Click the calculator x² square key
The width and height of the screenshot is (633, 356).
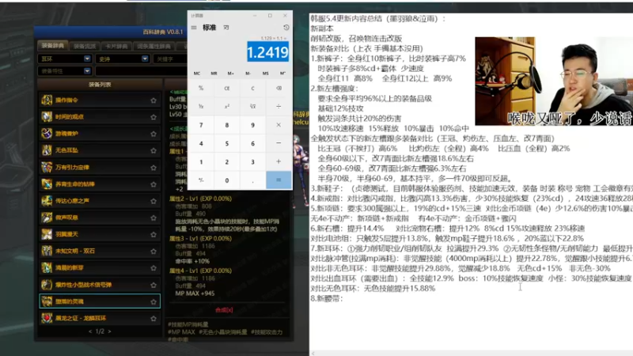click(x=227, y=107)
